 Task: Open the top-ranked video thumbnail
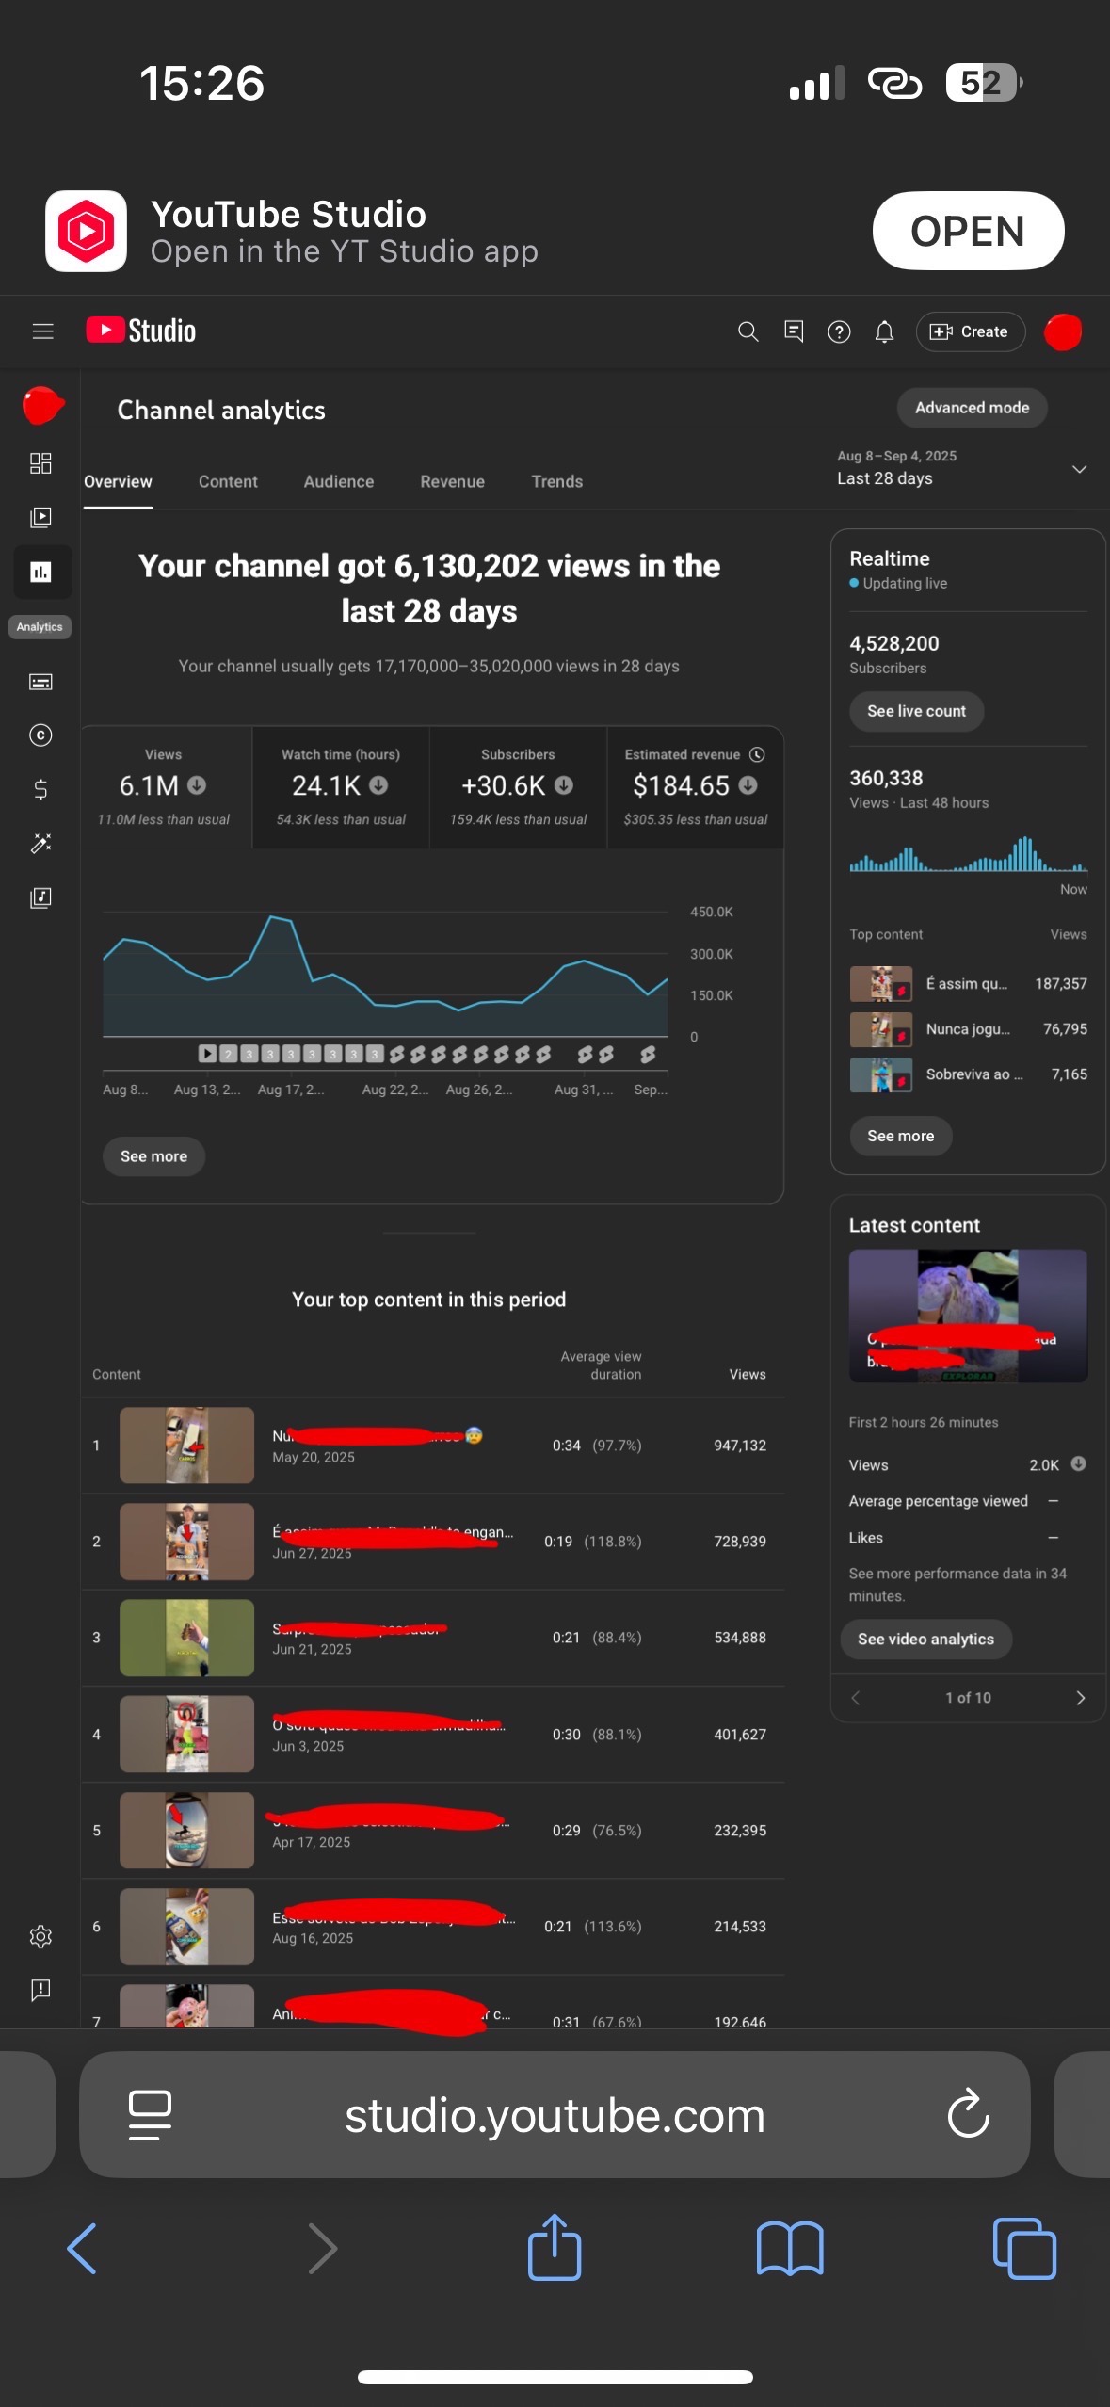click(186, 1446)
